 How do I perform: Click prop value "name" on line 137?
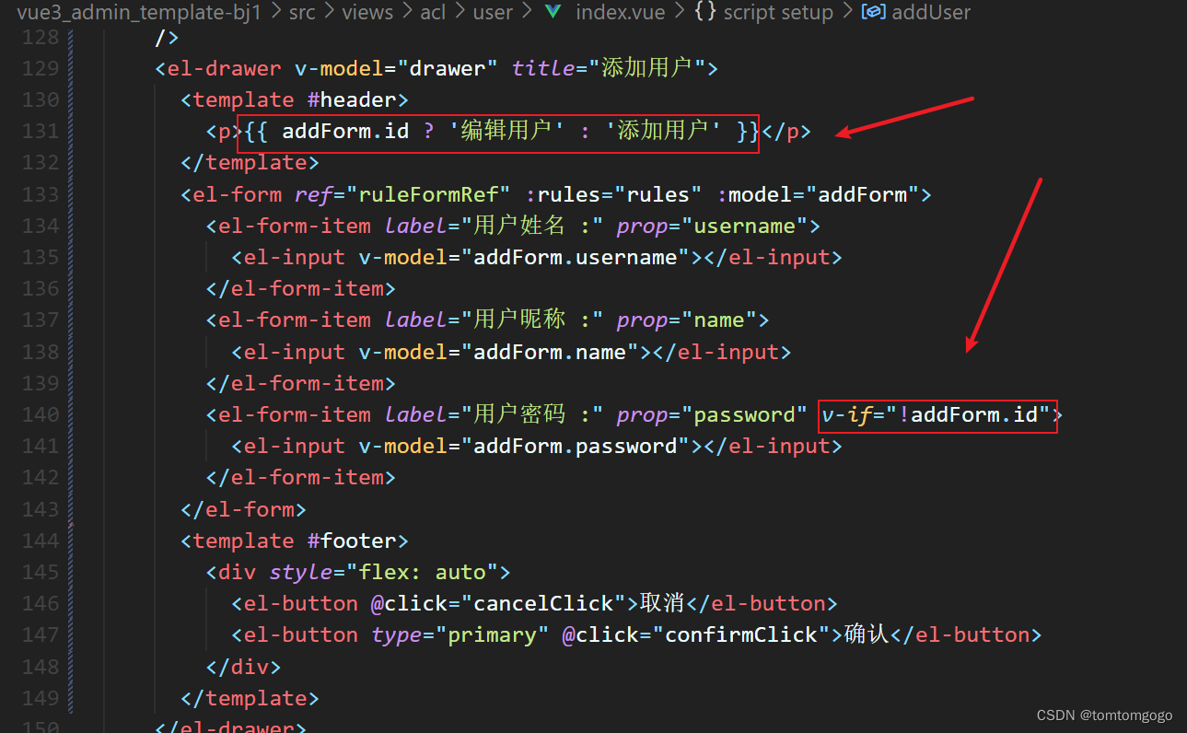coord(718,320)
